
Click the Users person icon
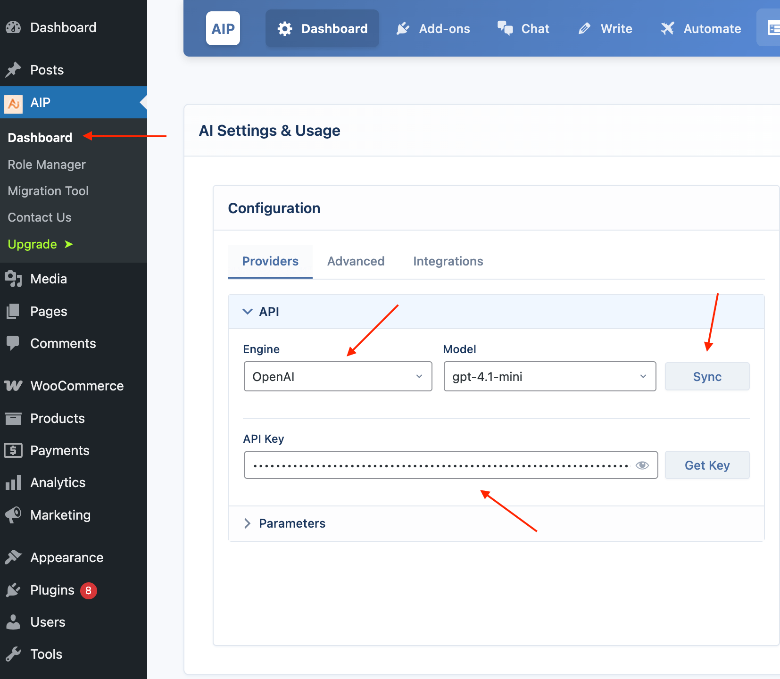pyautogui.click(x=13, y=622)
